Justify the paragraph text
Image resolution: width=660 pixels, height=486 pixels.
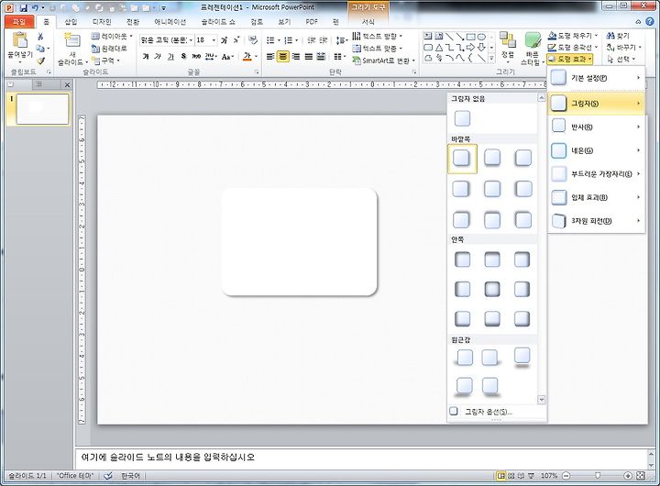point(309,57)
